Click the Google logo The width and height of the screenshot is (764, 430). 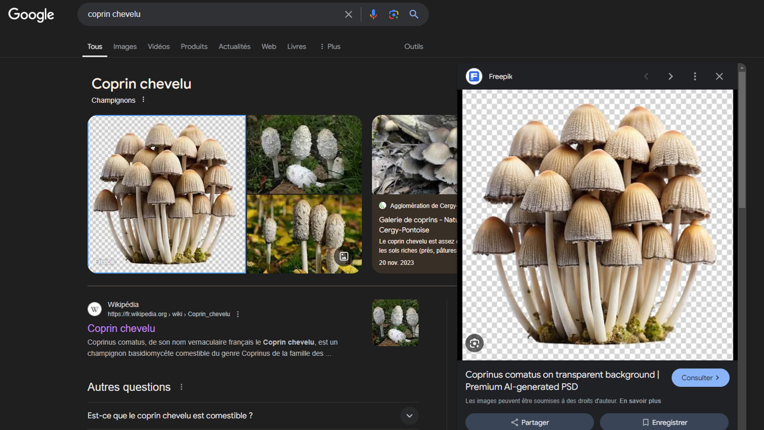tap(31, 15)
